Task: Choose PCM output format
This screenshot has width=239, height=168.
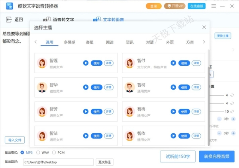Action: pyautogui.click(x=54, y=152)
